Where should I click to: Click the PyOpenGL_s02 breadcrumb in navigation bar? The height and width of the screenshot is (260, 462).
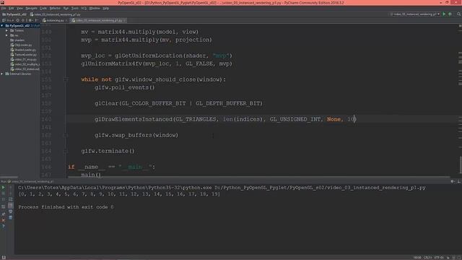[x=14, y=14]
